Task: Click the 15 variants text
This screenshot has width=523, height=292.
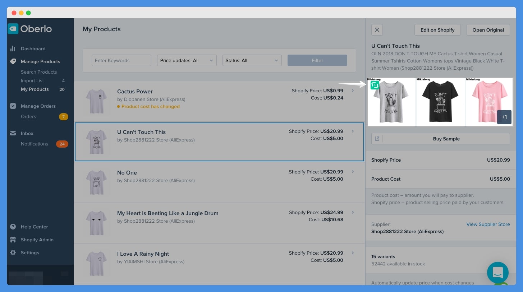Action: coord(383,256)
